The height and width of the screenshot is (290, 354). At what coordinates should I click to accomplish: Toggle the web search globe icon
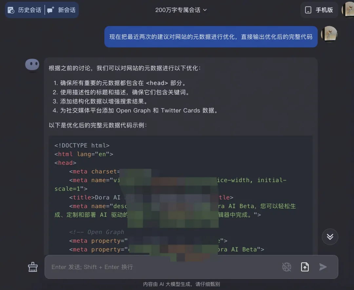coord(287,267)
